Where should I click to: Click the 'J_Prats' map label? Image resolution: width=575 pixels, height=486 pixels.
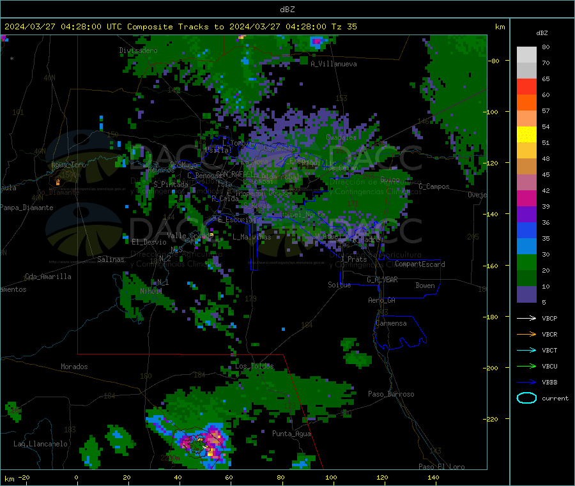tap(353, 259)
